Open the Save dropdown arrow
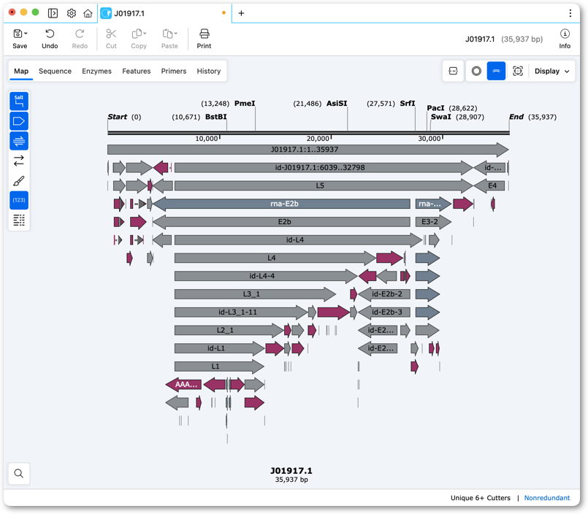This screenshot has height=514, width=588. pyautogui.click(x=26, y=34)
